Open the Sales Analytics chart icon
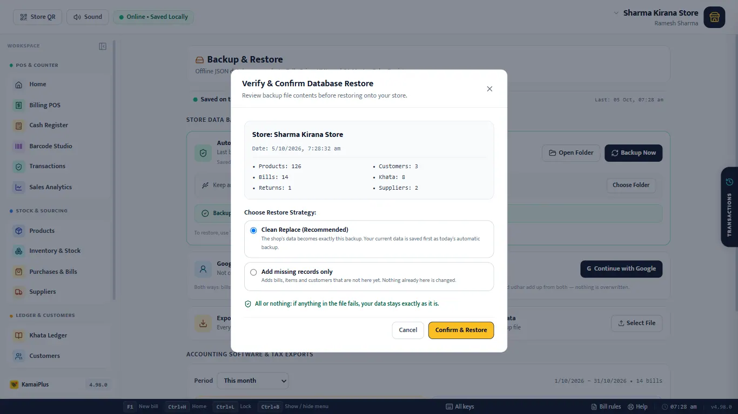Image resolution: width=738 pixels, height=414 pixels. click(19, 187)
